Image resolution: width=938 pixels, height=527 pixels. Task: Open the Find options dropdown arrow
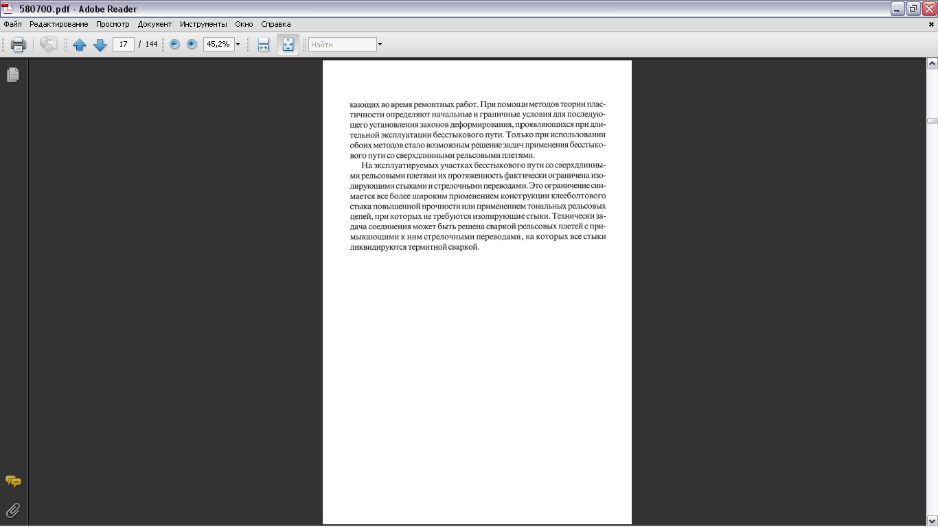tap(380, 45)
